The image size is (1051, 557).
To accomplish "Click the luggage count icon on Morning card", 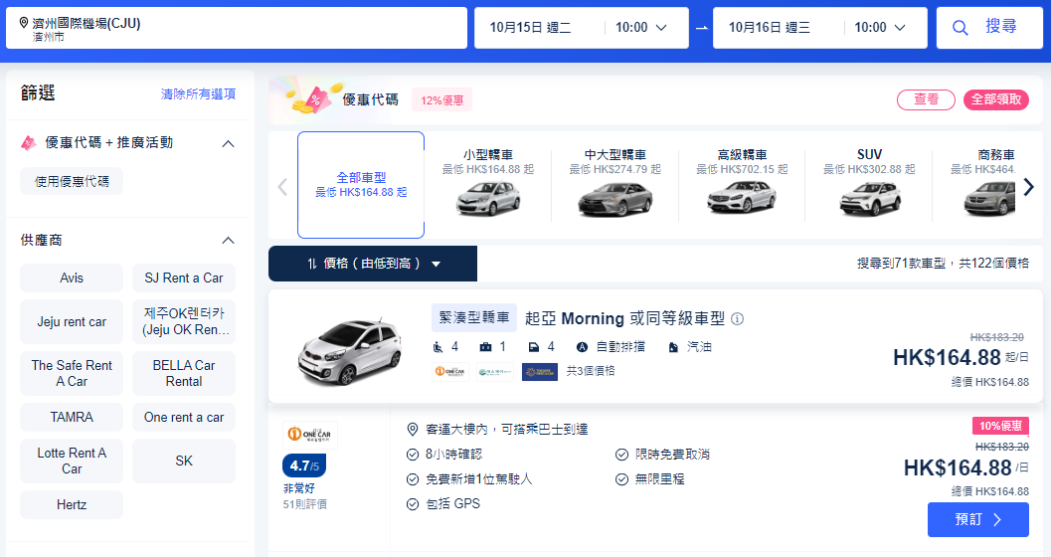I will pos(486,347).
